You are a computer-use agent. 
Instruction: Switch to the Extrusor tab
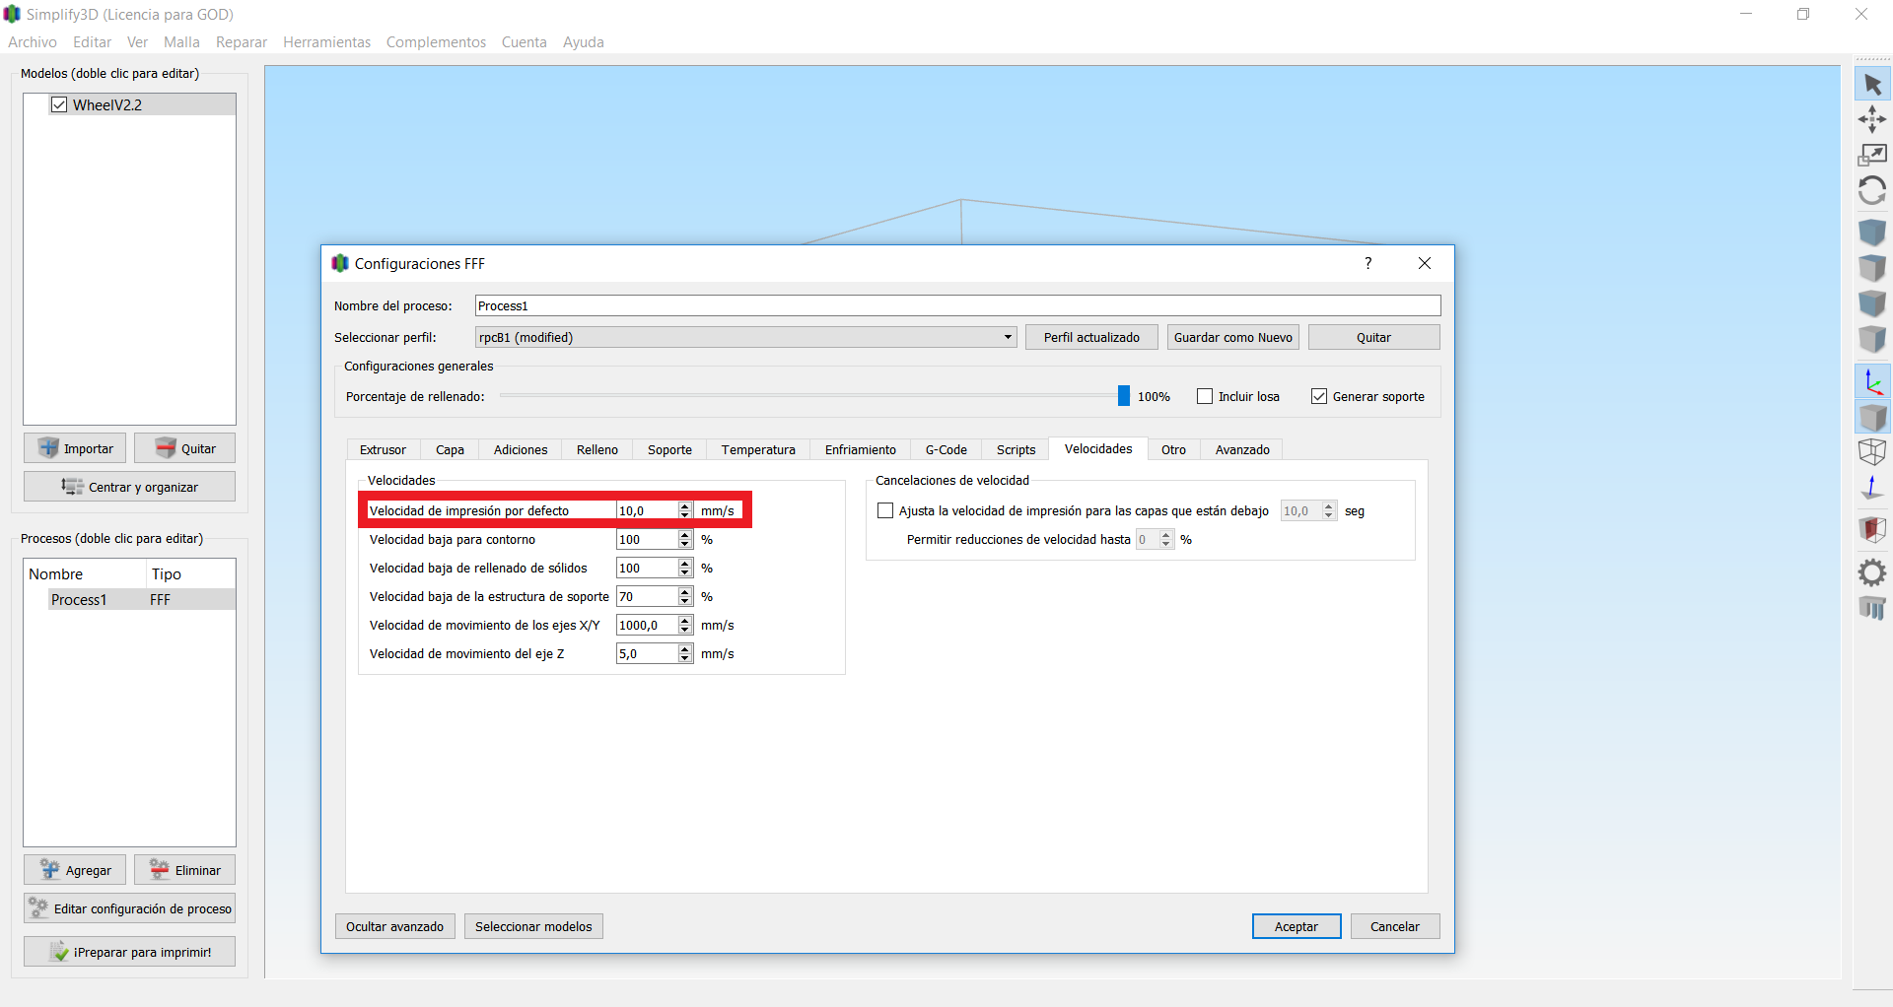pyautogui.click(x=383, y=449)
